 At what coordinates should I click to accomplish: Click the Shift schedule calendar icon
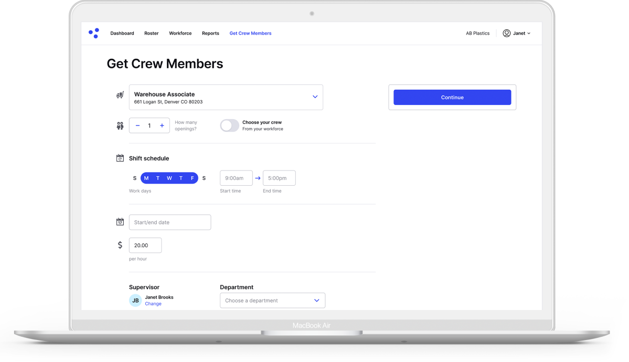click(120, 158)
